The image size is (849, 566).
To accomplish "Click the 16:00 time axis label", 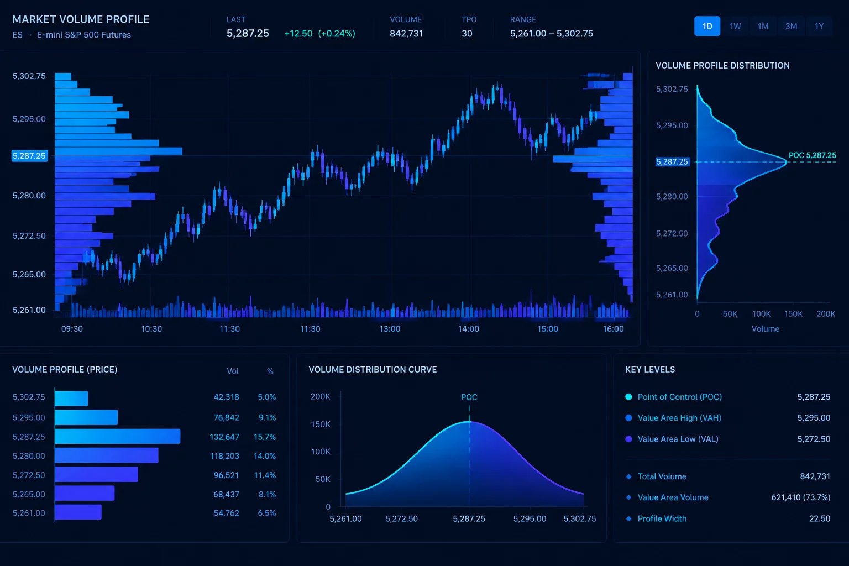I will click(x=613, y=329).
